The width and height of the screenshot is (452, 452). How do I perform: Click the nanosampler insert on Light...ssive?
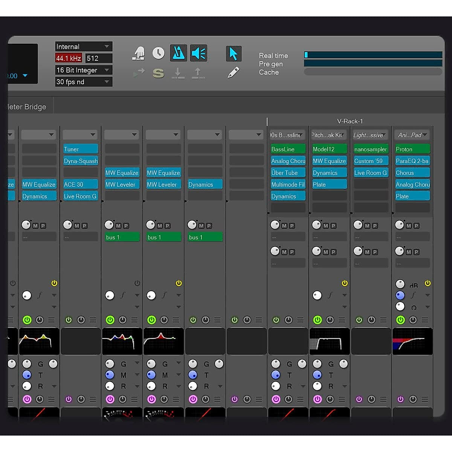tap(370, 149)
